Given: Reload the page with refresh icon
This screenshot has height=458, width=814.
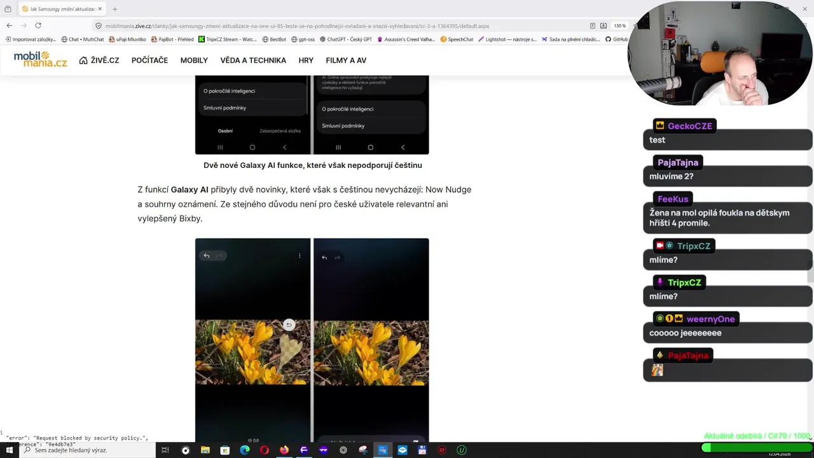Looking at the screenshot, I should pos(38,25).
